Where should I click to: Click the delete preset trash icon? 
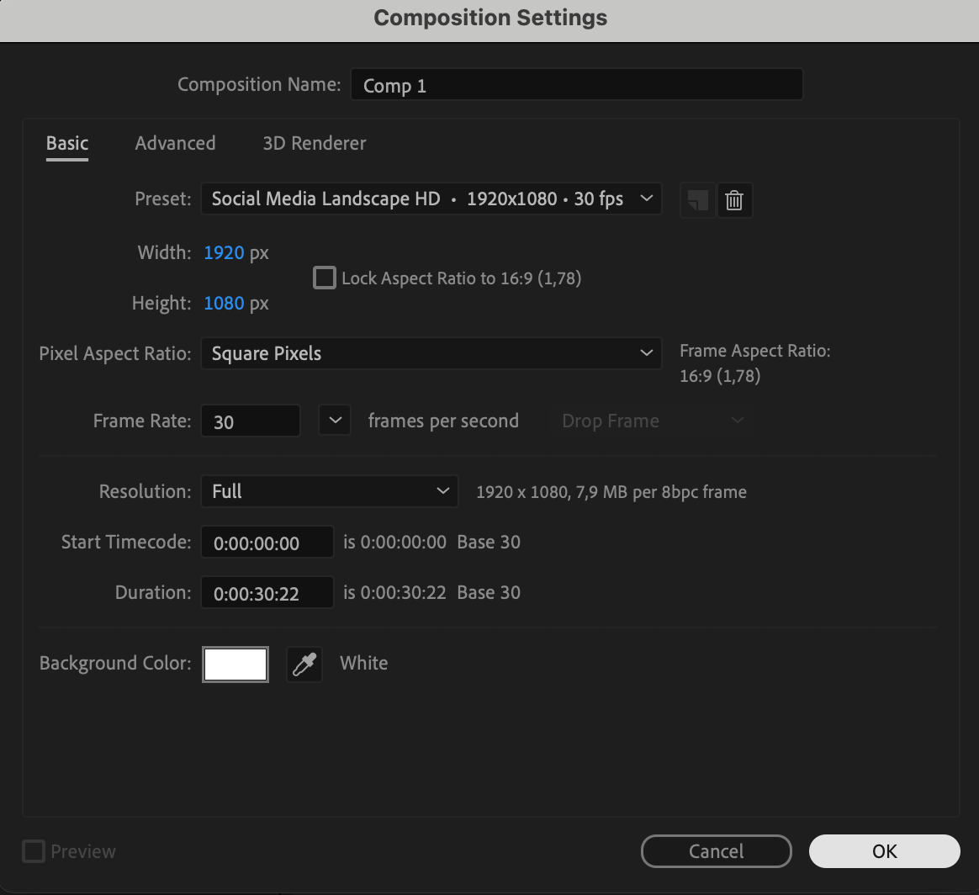click(734, 200)
